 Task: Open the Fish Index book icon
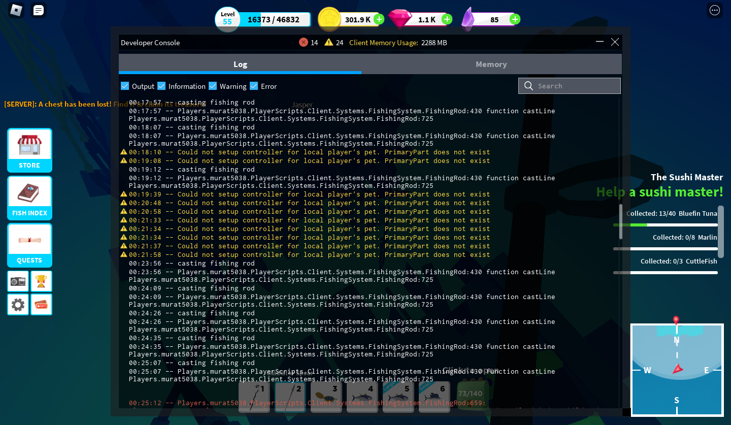coord(29,198)
